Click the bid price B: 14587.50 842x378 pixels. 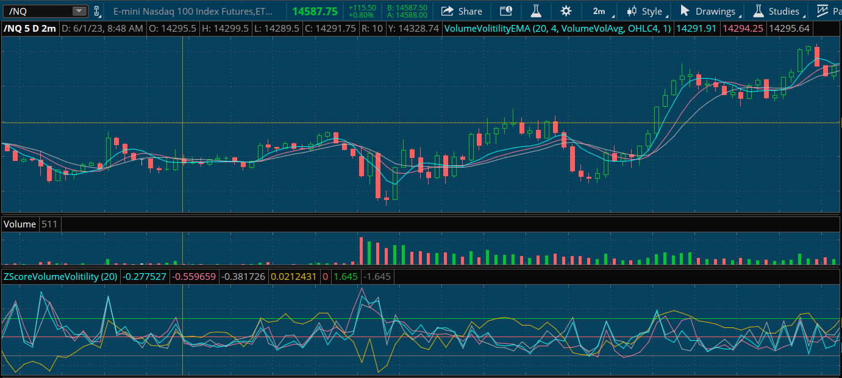click(407, 7)
